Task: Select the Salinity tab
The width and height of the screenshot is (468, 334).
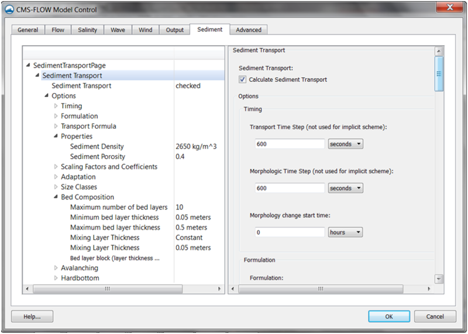Action: [x=87, y=30]
